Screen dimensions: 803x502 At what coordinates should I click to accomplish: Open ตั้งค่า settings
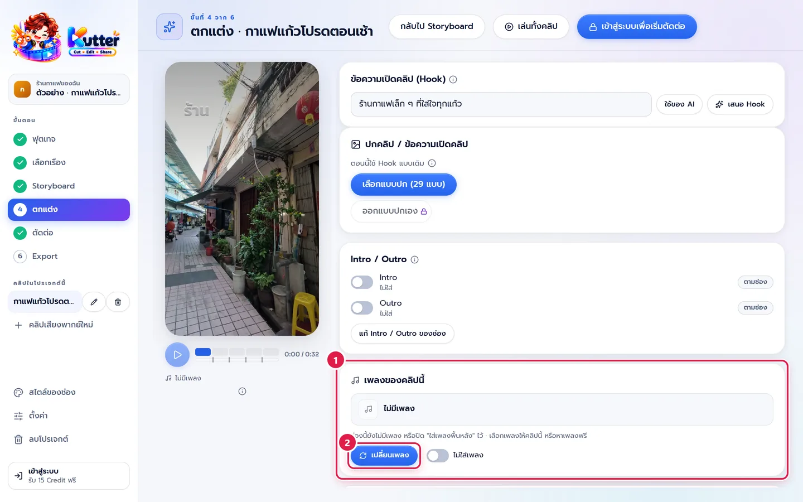pos(69,416)
